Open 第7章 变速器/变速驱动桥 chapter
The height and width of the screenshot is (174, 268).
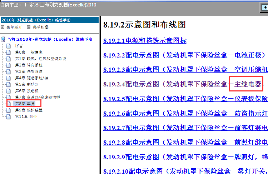coord(38,98)
